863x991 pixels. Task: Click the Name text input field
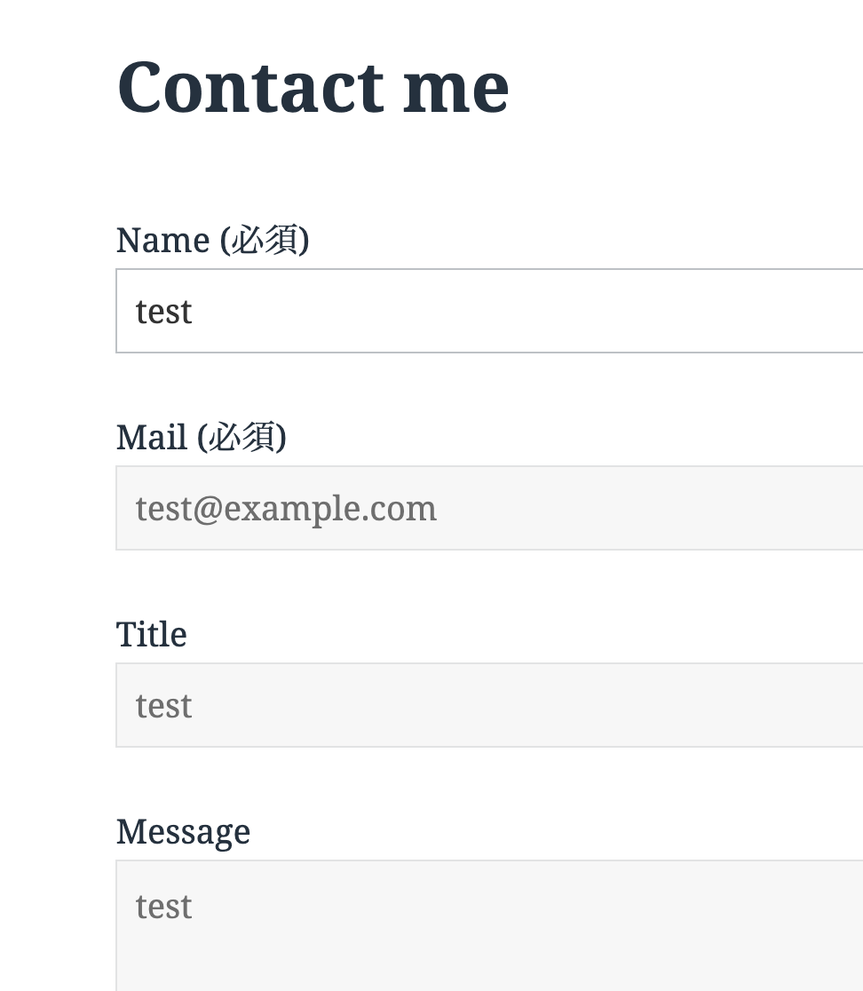[x=488, y=311]
